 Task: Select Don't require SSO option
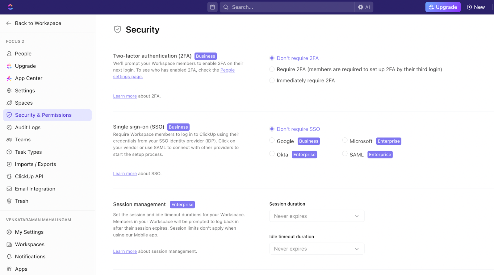(x=272, y=129)
